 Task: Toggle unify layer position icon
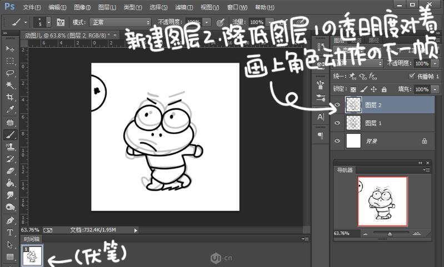352,76
